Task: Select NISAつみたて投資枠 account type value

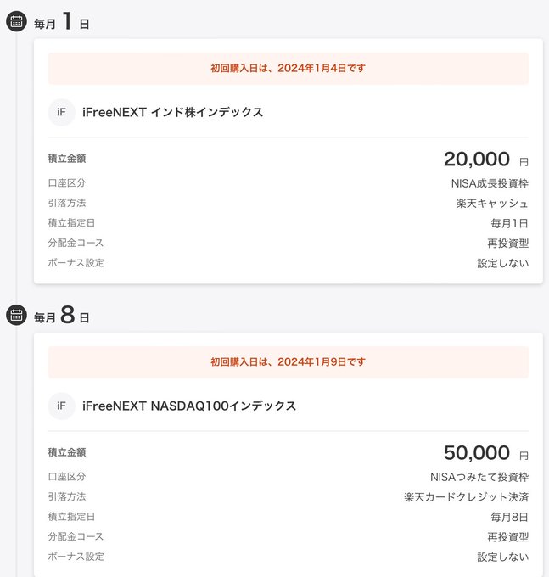Action: [x=479, y=477]
